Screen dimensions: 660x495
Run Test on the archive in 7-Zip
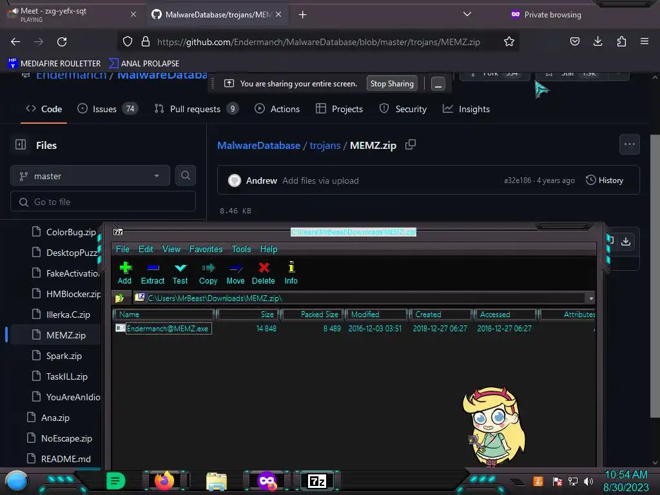pyautogui.click(x=180, y=273)
